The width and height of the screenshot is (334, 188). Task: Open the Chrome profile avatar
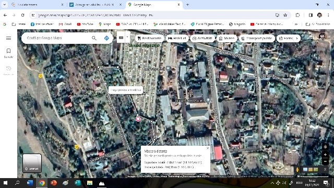pos(319,15)
